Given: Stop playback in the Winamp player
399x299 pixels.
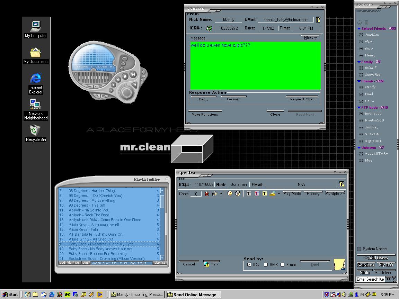Looking at the screenshot, I should coord(125,76).
